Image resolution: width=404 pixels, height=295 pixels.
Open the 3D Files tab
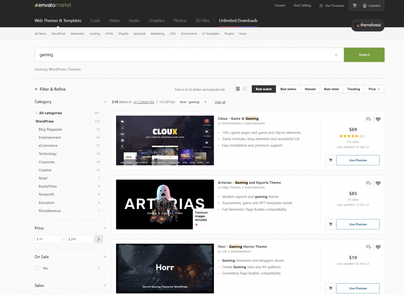click(x=202, y=21)
